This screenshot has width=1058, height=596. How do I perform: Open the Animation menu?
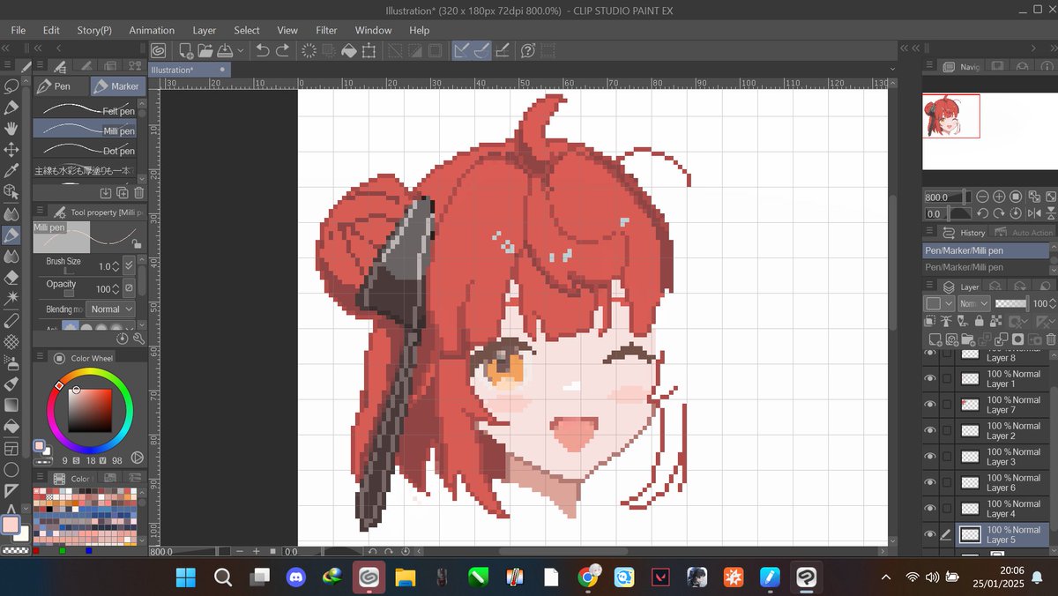(152, 30)
